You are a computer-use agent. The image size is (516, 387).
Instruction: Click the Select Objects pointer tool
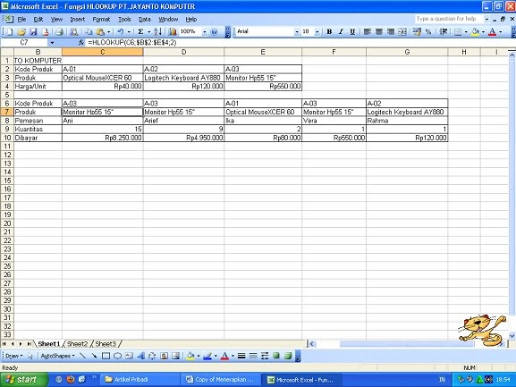click(30, 356)
